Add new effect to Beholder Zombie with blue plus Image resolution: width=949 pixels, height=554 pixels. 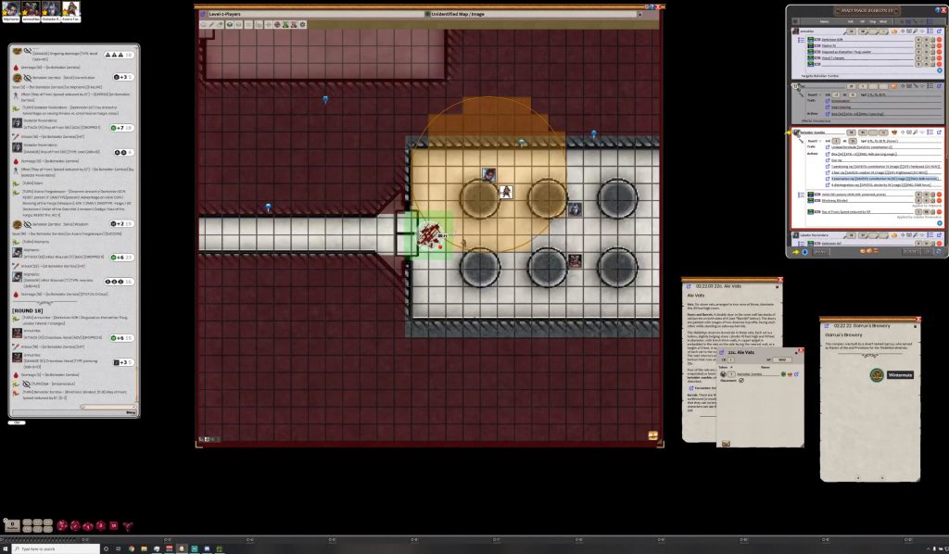[940, 223]
